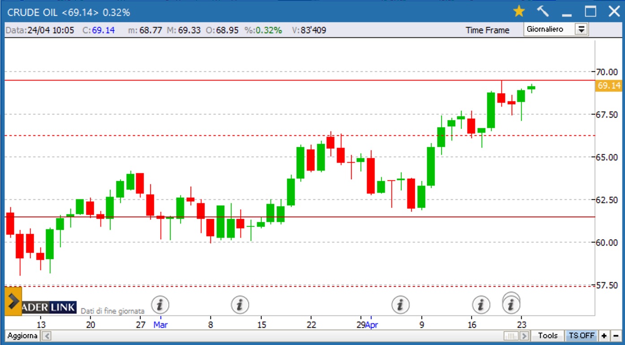625x345 pixels.
Task: Click the Apr month label on time axis
Action: (x=372, y=325)
